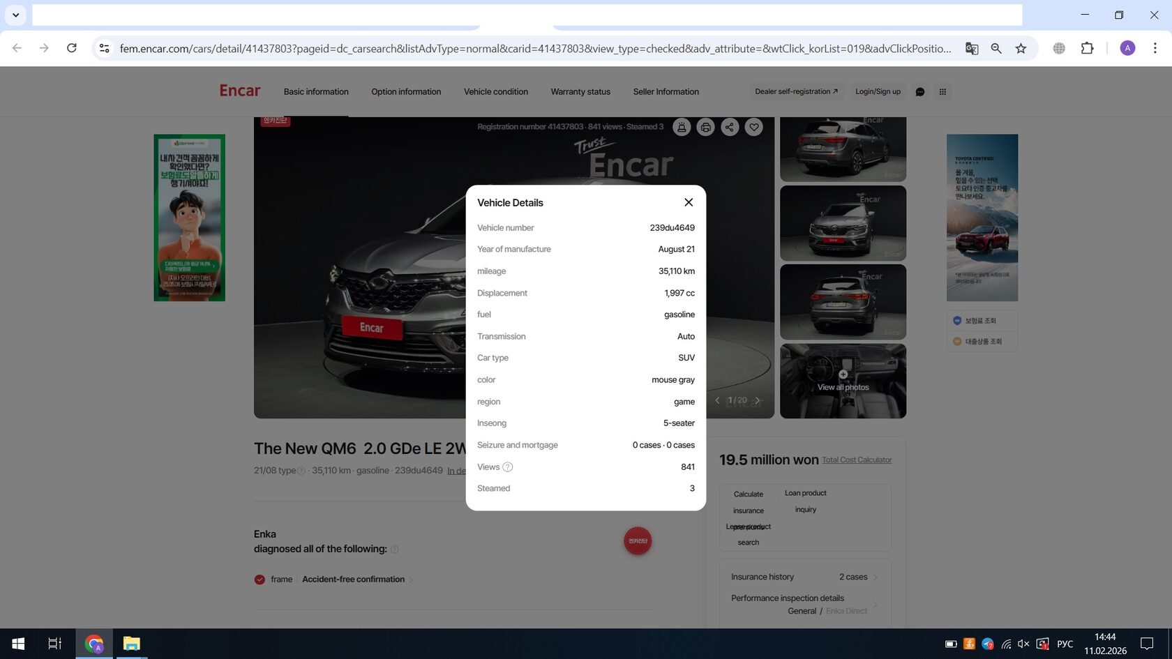Image resolution: width=1172 pixels, height=659 pixels.
Task: Open the Wi-Fi network tray icon
Action: pyautogui.click(x=1005, y=644)
